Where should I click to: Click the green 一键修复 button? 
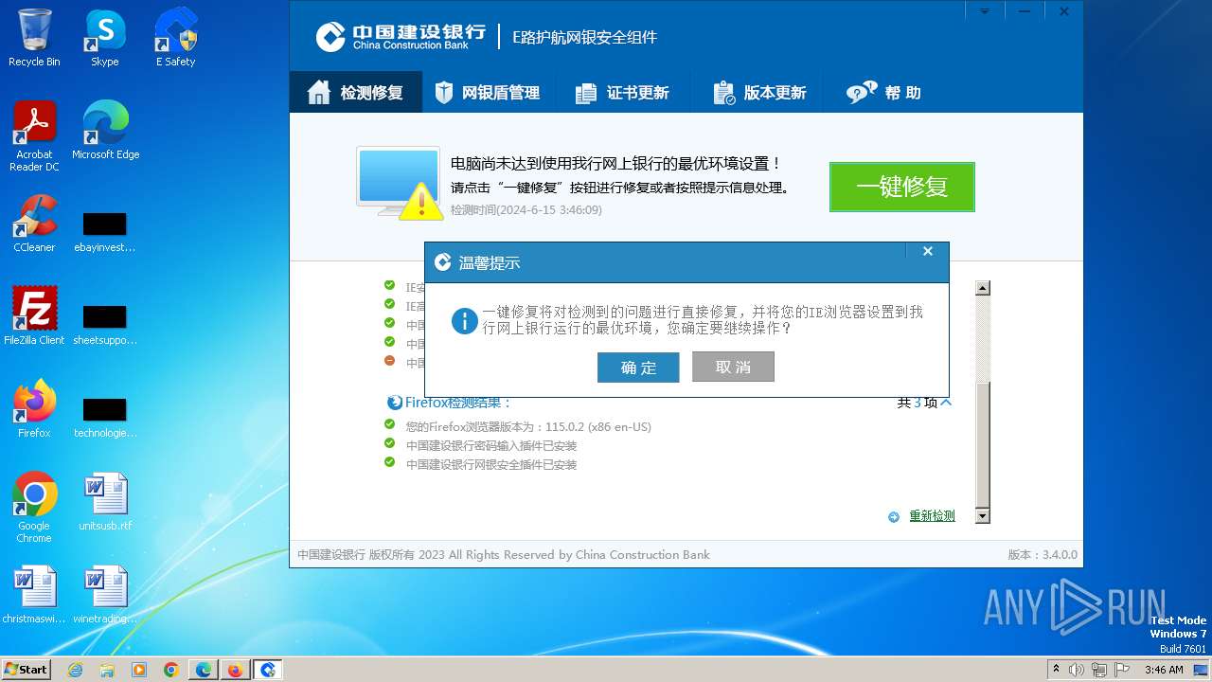point(901,187)
